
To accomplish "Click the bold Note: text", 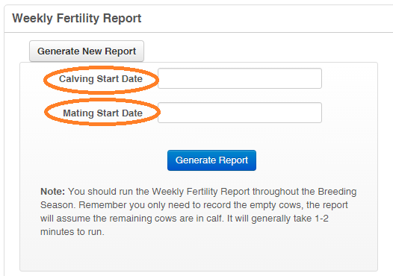I will (x=52, y=192).
